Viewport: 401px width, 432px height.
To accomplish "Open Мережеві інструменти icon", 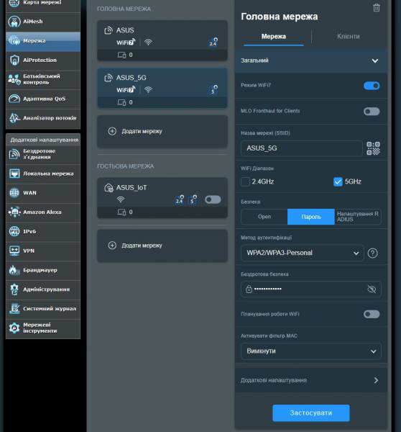I will pyautogui.click(x=14, y=328).
